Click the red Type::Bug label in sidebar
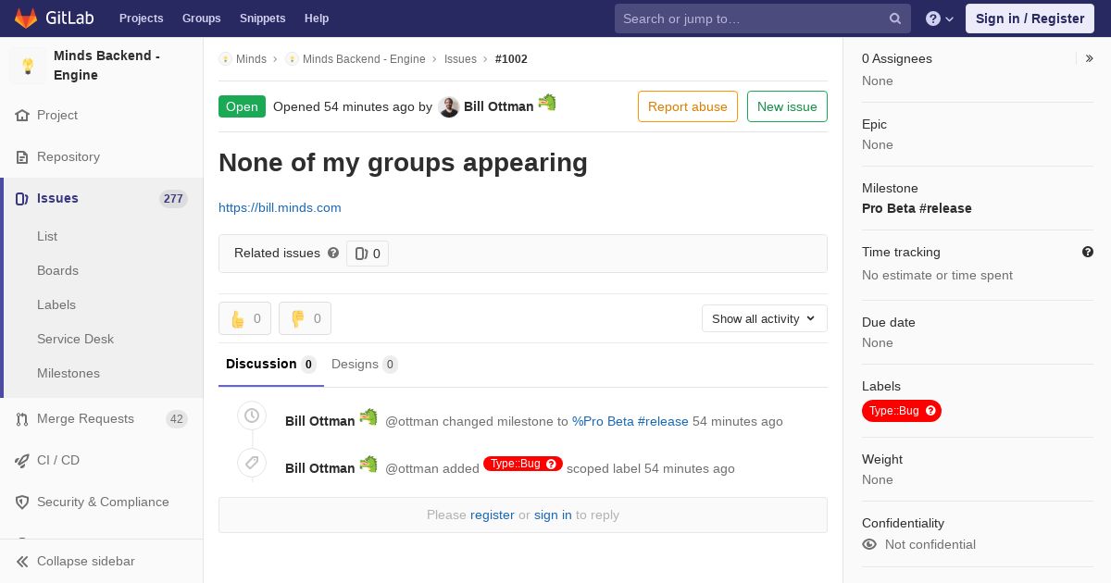 tap(902, 411)
